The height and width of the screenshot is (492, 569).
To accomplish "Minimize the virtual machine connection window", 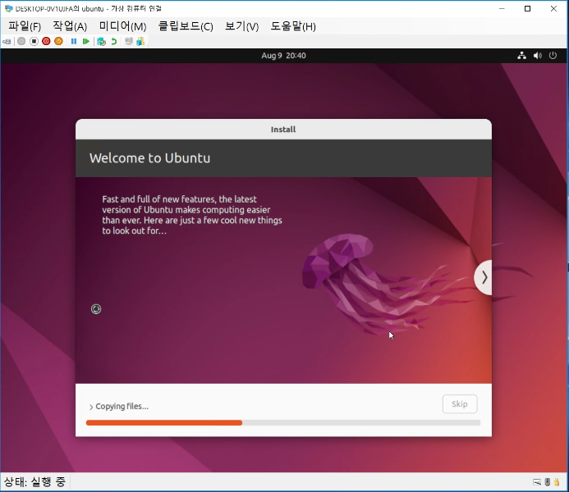I will coord(502,9).
